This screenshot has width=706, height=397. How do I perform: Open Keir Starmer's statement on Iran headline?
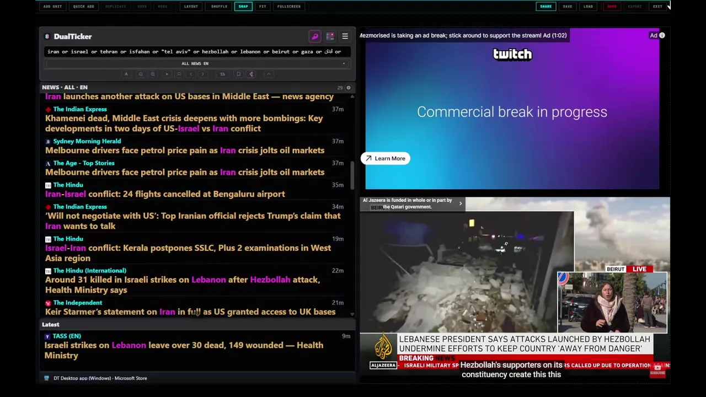190,312
